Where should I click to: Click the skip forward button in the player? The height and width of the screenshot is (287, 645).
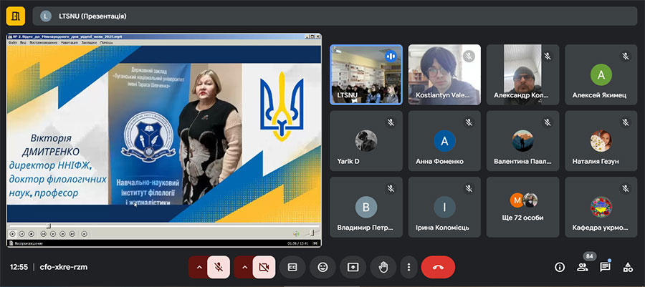point(72,233)
